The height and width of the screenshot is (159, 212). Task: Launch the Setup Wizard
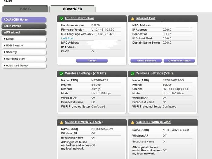point(24,26)
